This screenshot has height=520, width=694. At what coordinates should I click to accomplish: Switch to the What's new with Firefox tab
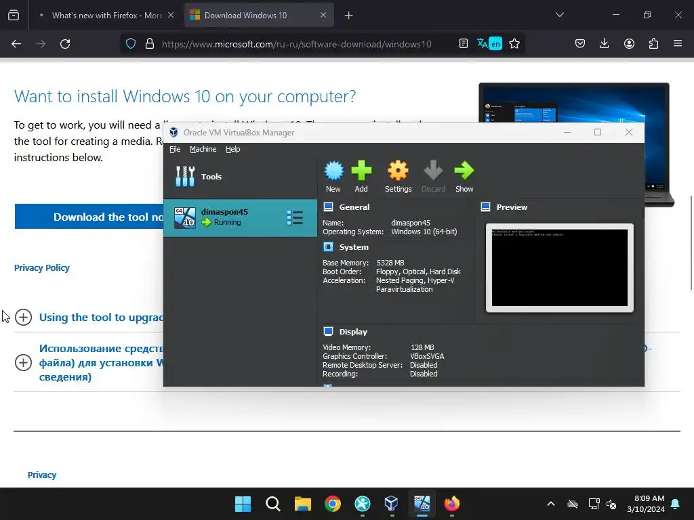(106, 16)
